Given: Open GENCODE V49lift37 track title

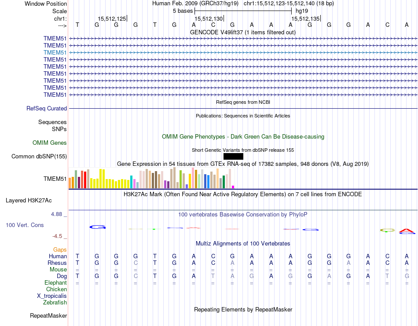Looking at the screenshot, I should [x=243, y=32].
